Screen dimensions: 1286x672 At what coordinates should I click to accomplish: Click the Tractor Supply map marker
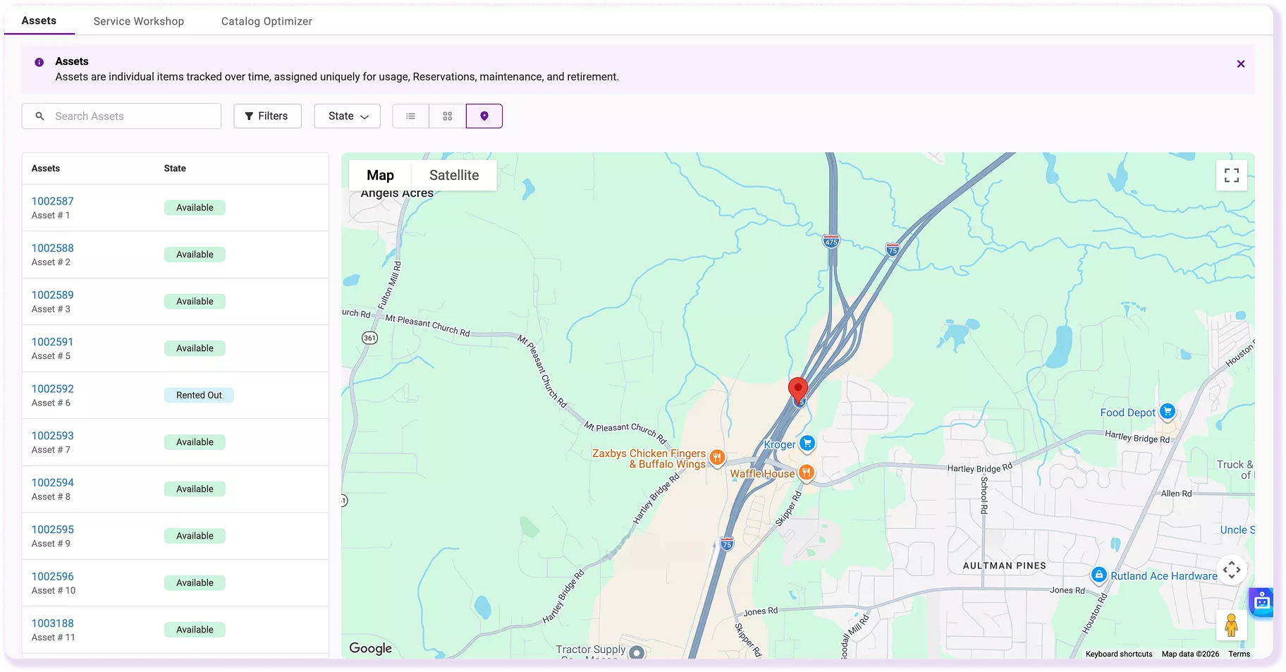tap(637, 652)
